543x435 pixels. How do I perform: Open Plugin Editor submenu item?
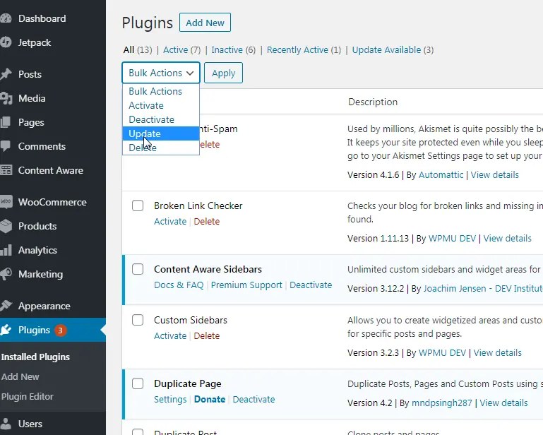tap(28, 396)
